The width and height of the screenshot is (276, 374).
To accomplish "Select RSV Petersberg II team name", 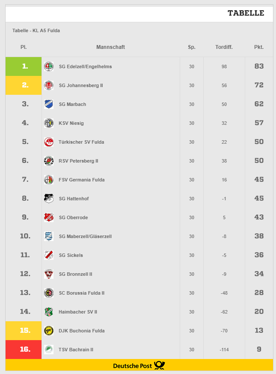I will pyautogui.click(x=78, y=161).
